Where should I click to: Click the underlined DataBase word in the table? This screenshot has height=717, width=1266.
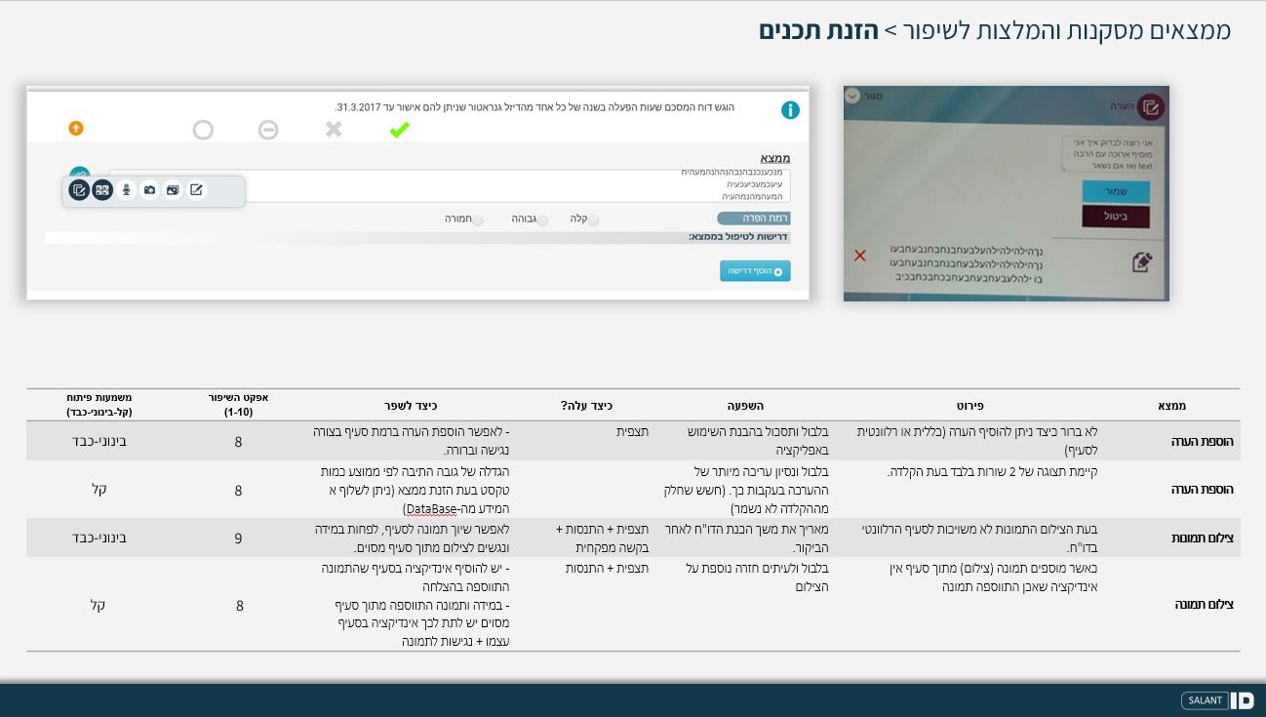tap(432, 509)
